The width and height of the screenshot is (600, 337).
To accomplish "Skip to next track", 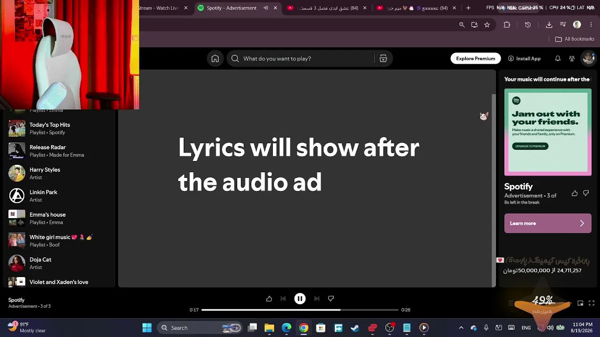I will [x=317, y=299].
